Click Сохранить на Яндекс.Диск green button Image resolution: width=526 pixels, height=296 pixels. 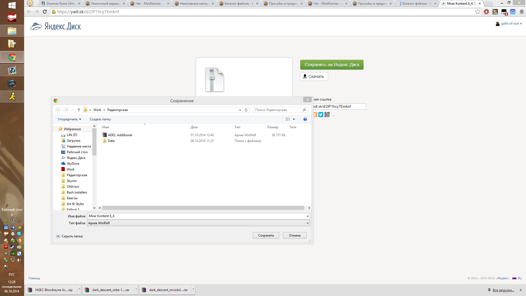pyautogui.click(x=331, y=65)
